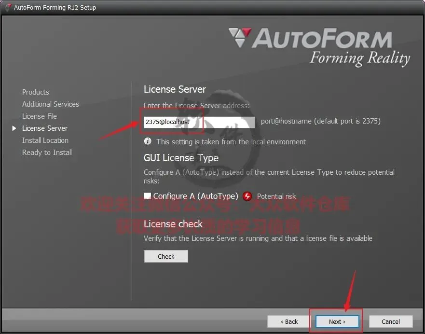Select the License Server step
Image resolution: width=425 pixels, height=334 pixels.
(x=45, y=128)
